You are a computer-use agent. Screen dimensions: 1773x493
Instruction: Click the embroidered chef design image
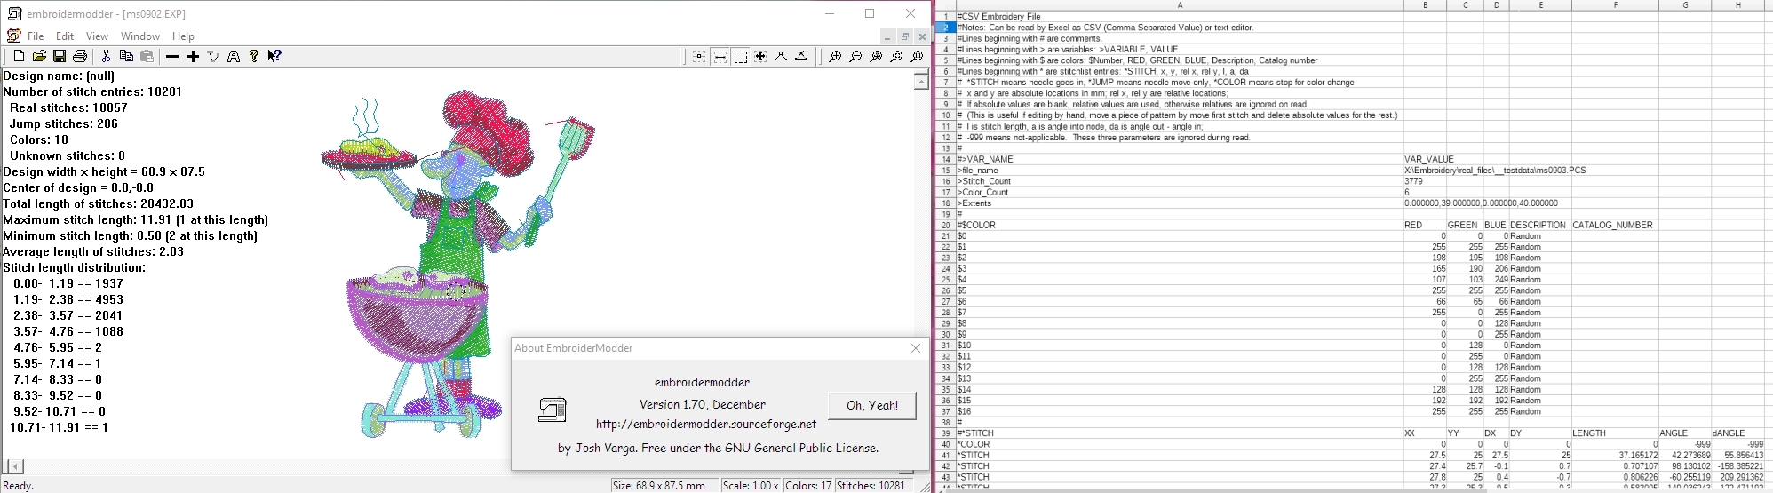[457, 262]
